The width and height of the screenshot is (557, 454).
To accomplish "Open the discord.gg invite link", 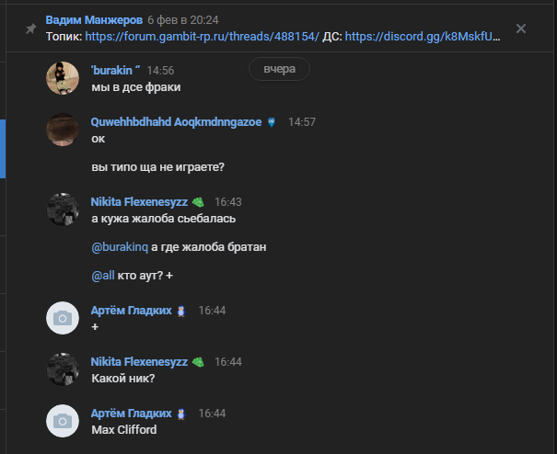I will click(423, 37).
